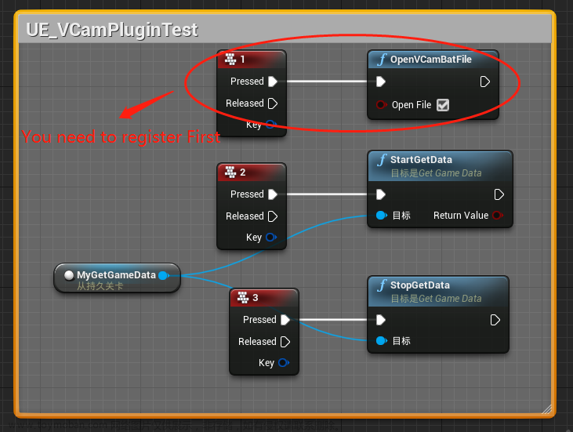
Task: Click the Open File boolean input pin
Action: (x=381, y=105)
